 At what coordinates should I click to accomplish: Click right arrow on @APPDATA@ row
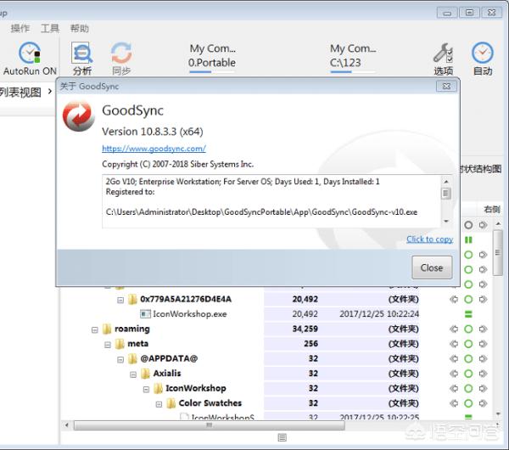pyautogui.click(x=483, y=358)
